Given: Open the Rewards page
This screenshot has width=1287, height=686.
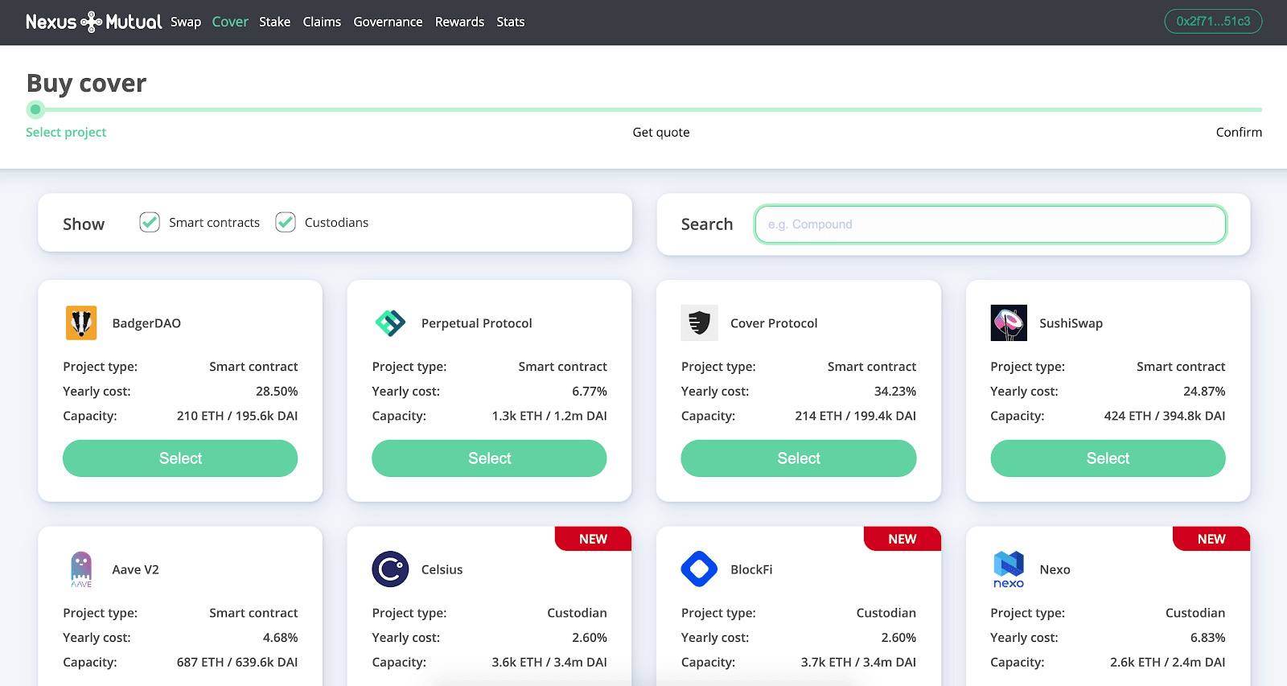Looking at the screenshot, I should click(459, 22).
